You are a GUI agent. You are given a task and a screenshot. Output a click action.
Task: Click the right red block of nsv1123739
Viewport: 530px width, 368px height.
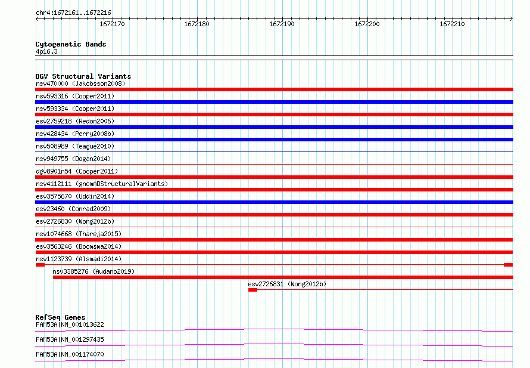pyautogui.click(x=509, y=265)
